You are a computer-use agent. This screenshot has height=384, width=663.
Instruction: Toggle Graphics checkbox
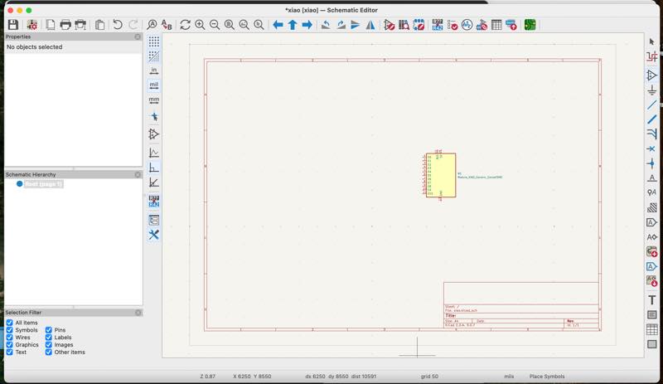tap(9, 345)
